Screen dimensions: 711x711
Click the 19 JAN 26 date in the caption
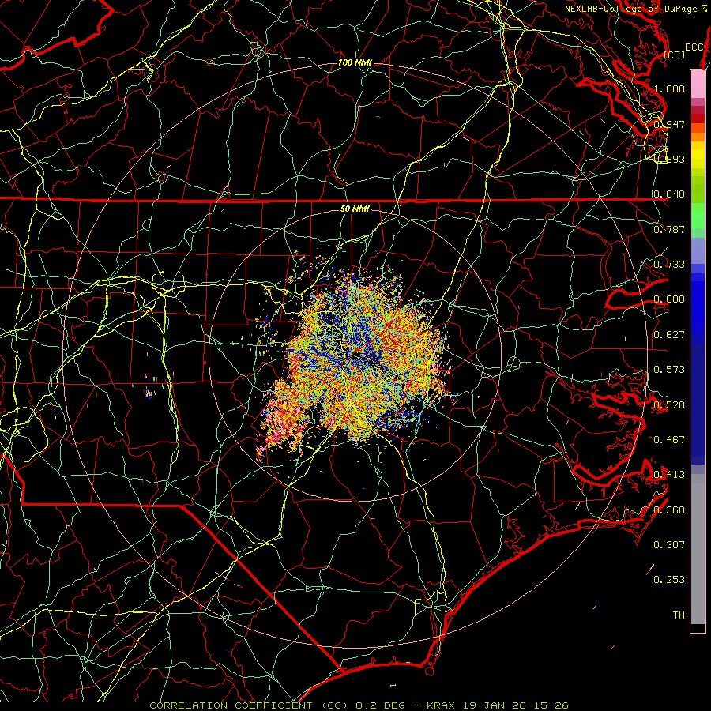[x=493, y=705]
